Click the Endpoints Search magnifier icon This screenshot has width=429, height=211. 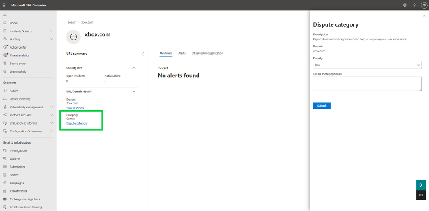click(x=5, y=91)
